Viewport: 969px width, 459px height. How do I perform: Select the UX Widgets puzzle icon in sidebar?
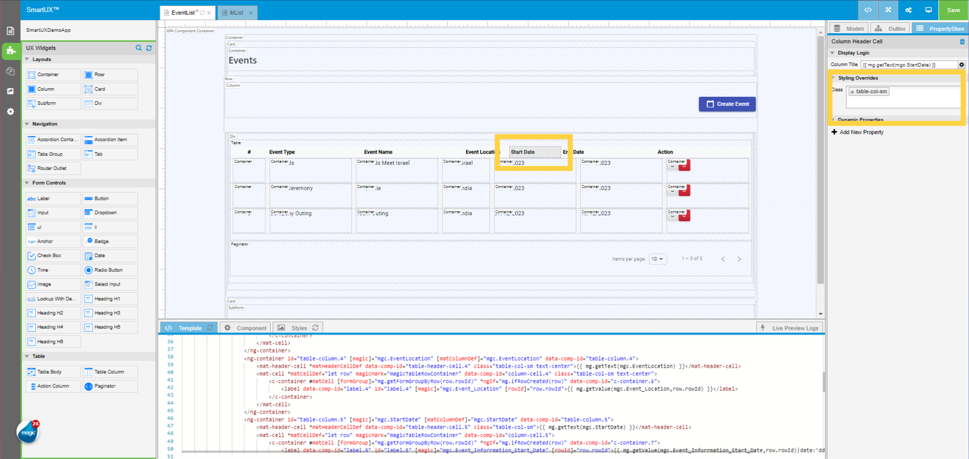[x=11, y=51]
